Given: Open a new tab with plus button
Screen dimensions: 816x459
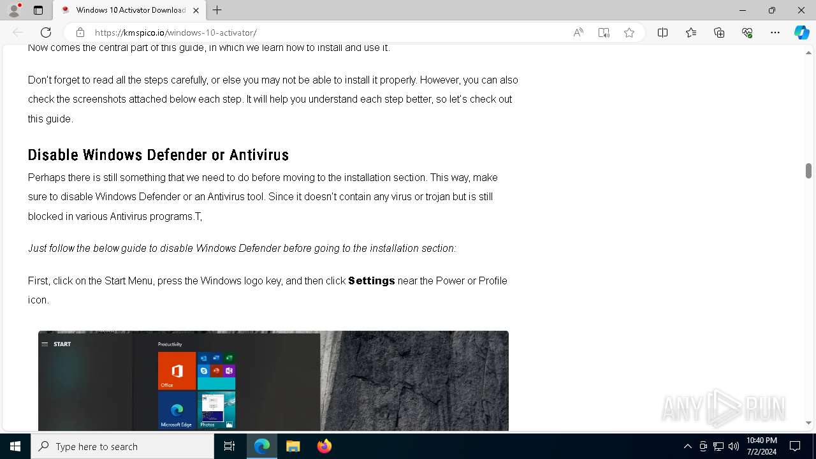Looking at the screenshot, I should (217, 10).
